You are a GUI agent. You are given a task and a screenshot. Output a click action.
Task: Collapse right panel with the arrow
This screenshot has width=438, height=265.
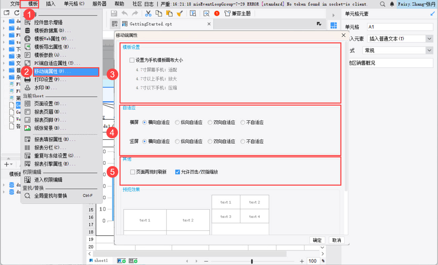pyautogui.click(x=333, y=15)
